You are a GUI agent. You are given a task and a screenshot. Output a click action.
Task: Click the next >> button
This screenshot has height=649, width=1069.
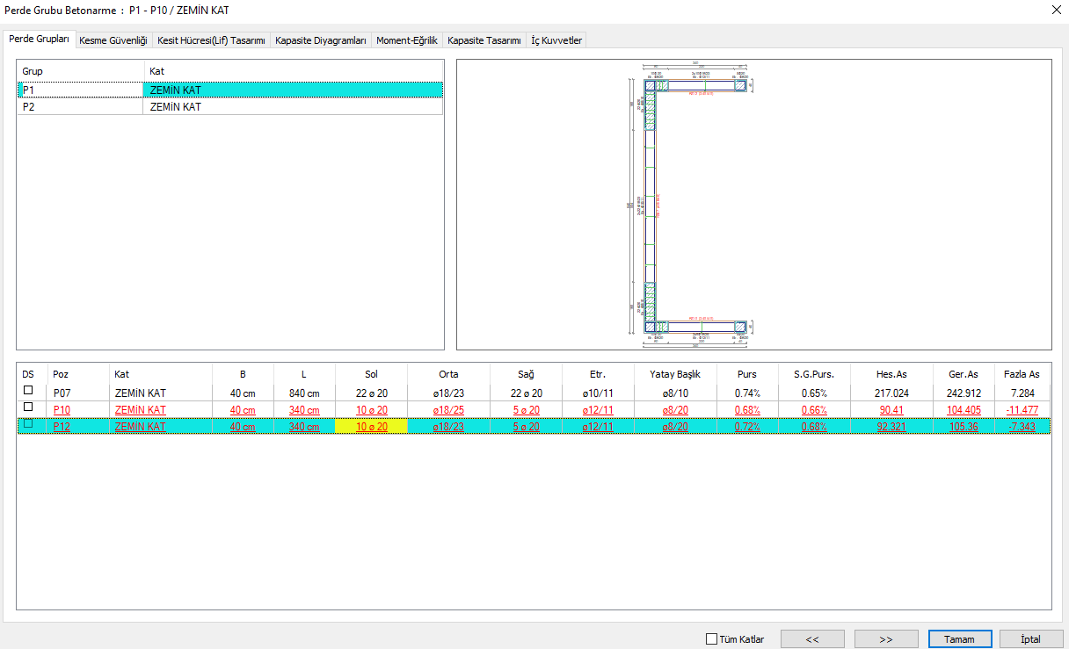(x=886, y=639)
